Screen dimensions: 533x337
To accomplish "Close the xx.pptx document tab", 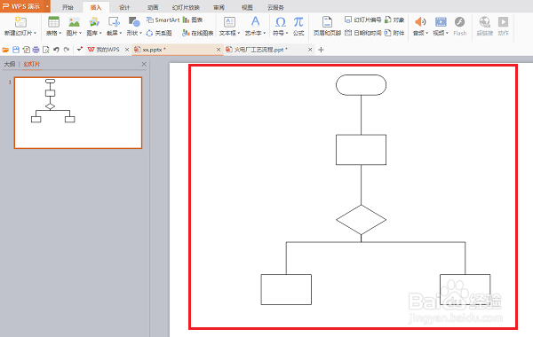I will [219, 50].
